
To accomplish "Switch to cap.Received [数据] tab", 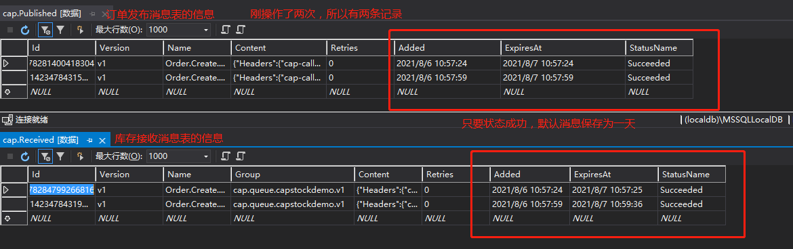I will [41, 139].
